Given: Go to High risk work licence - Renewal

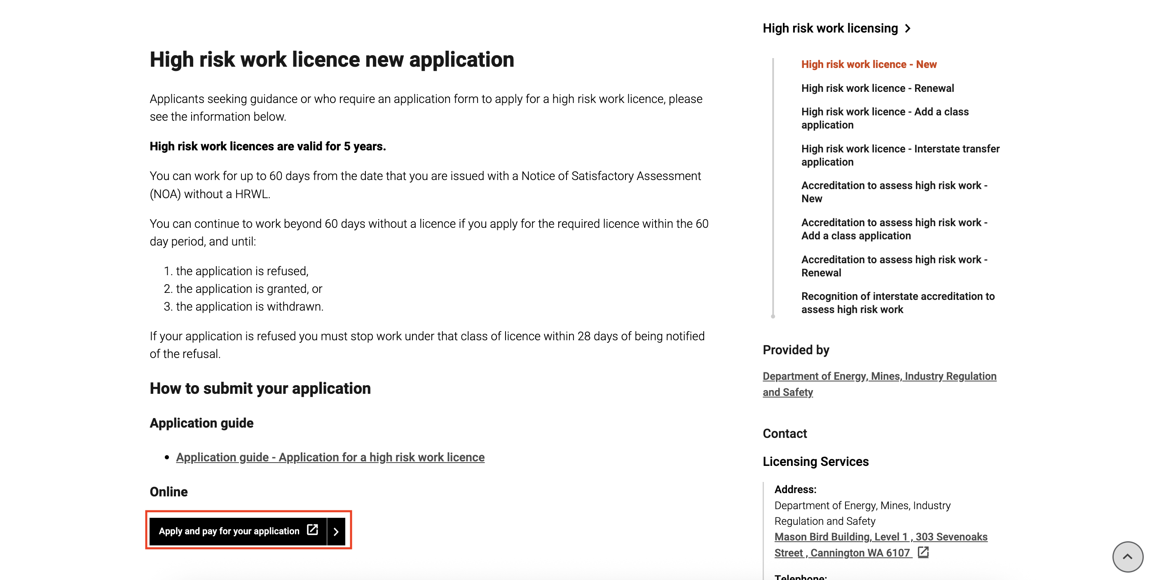Looking at the screenshot, I should [x=877, y=88].
